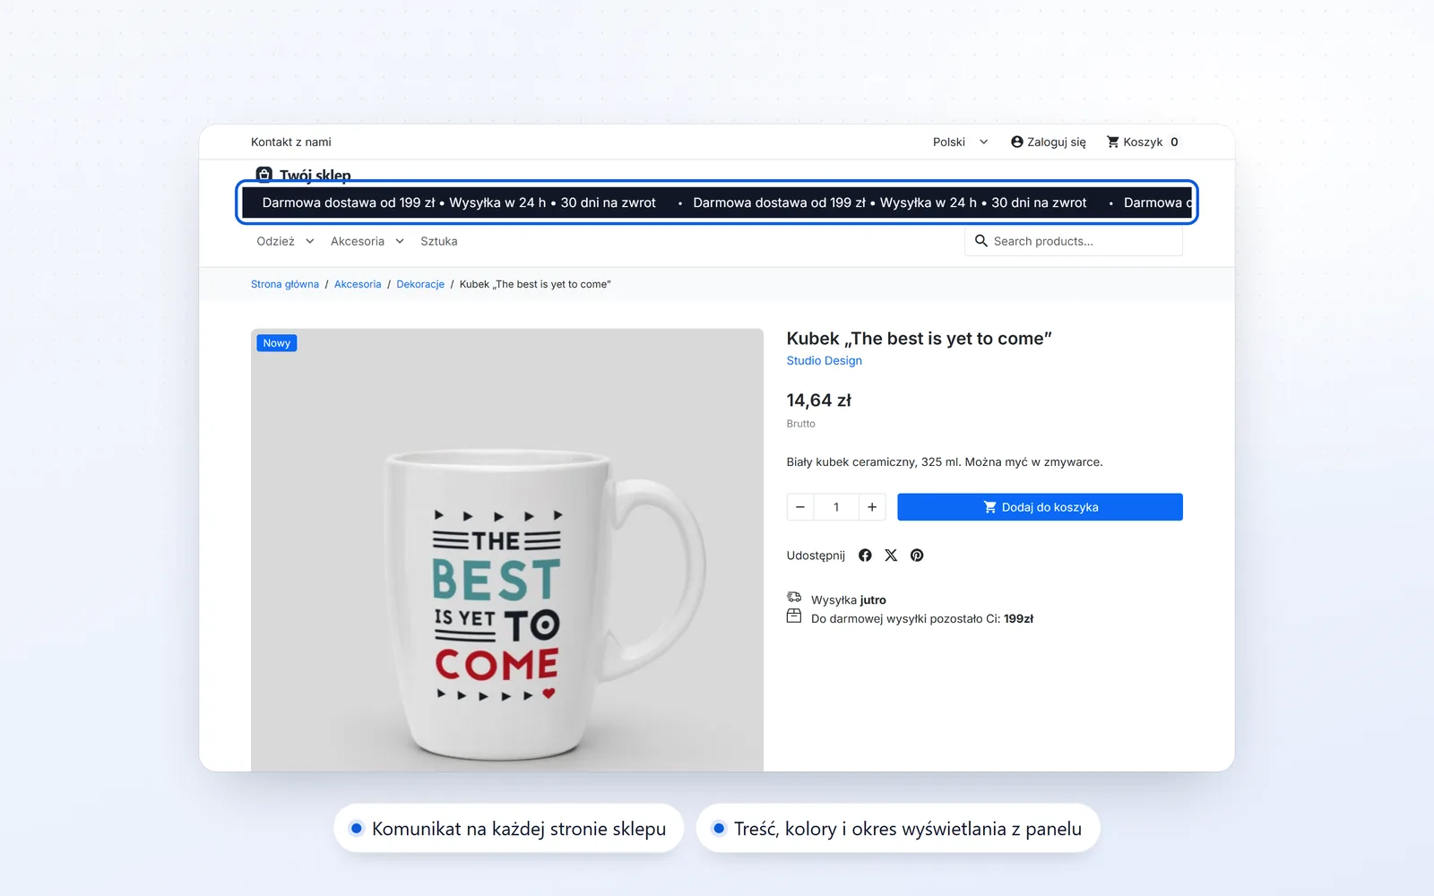This screenshot has width=1434, height=896.
Task: Click the Brutto label
Action: tap(801, 424)
